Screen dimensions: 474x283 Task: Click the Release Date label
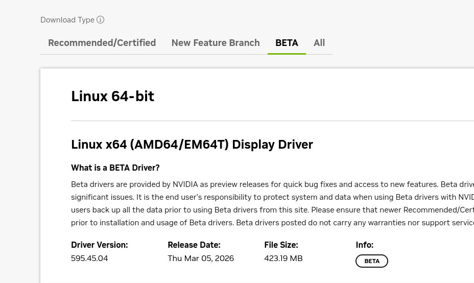[194, 245]
